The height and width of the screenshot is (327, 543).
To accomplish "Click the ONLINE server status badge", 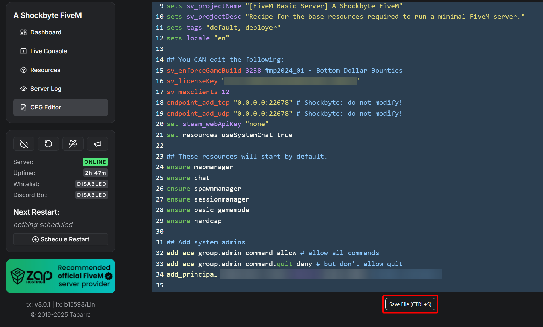I will tap(95, 162).
